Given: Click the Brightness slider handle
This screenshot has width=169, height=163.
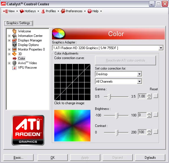Looking at the screenshot, I should tap(116, 116).
